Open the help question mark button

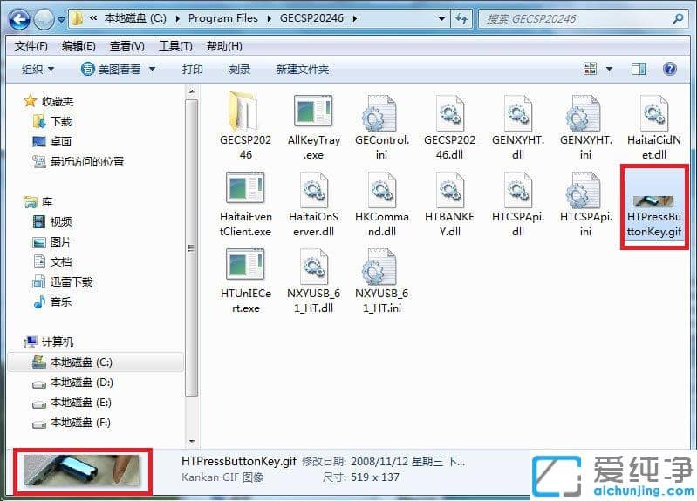pyautogui.click(x=670, y=69)
